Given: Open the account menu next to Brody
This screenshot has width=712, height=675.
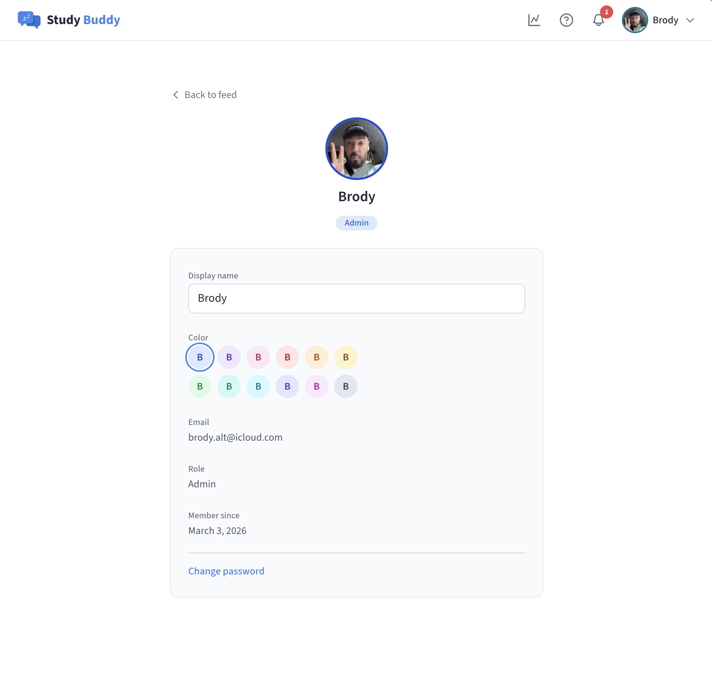Looking at the screenshot, I should click(665, 20).
